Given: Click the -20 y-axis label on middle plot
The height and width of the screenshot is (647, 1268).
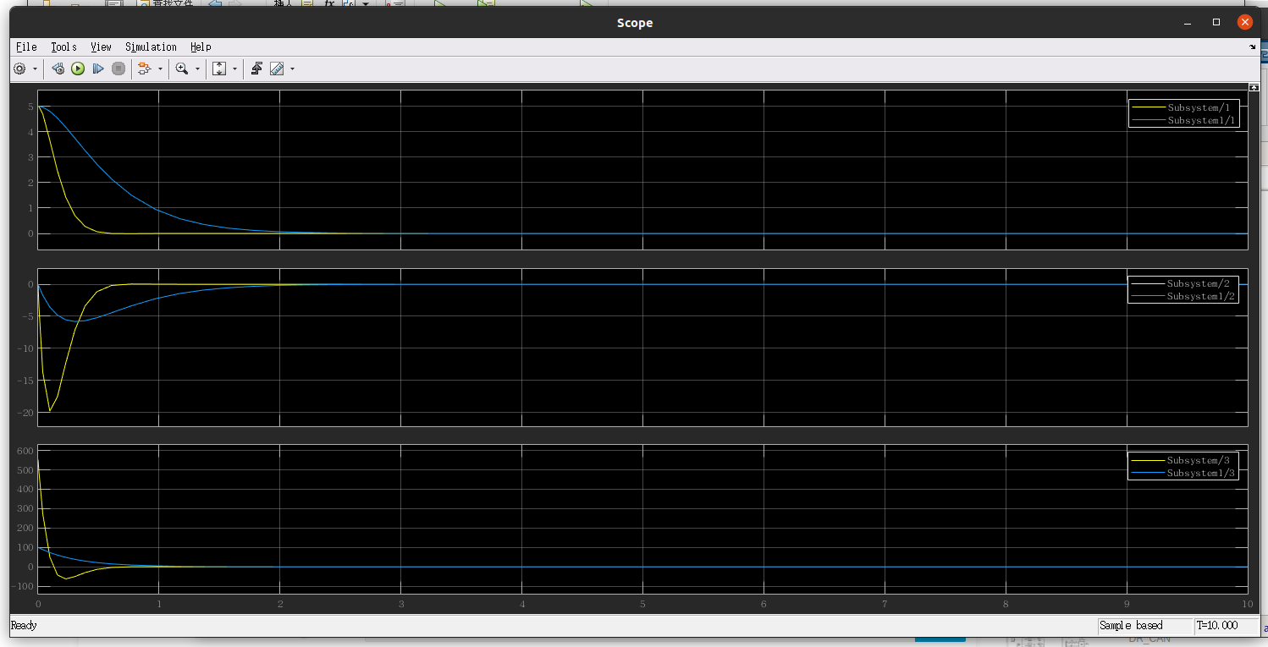Looking at the screenshot, I should [x=24, y=413].
